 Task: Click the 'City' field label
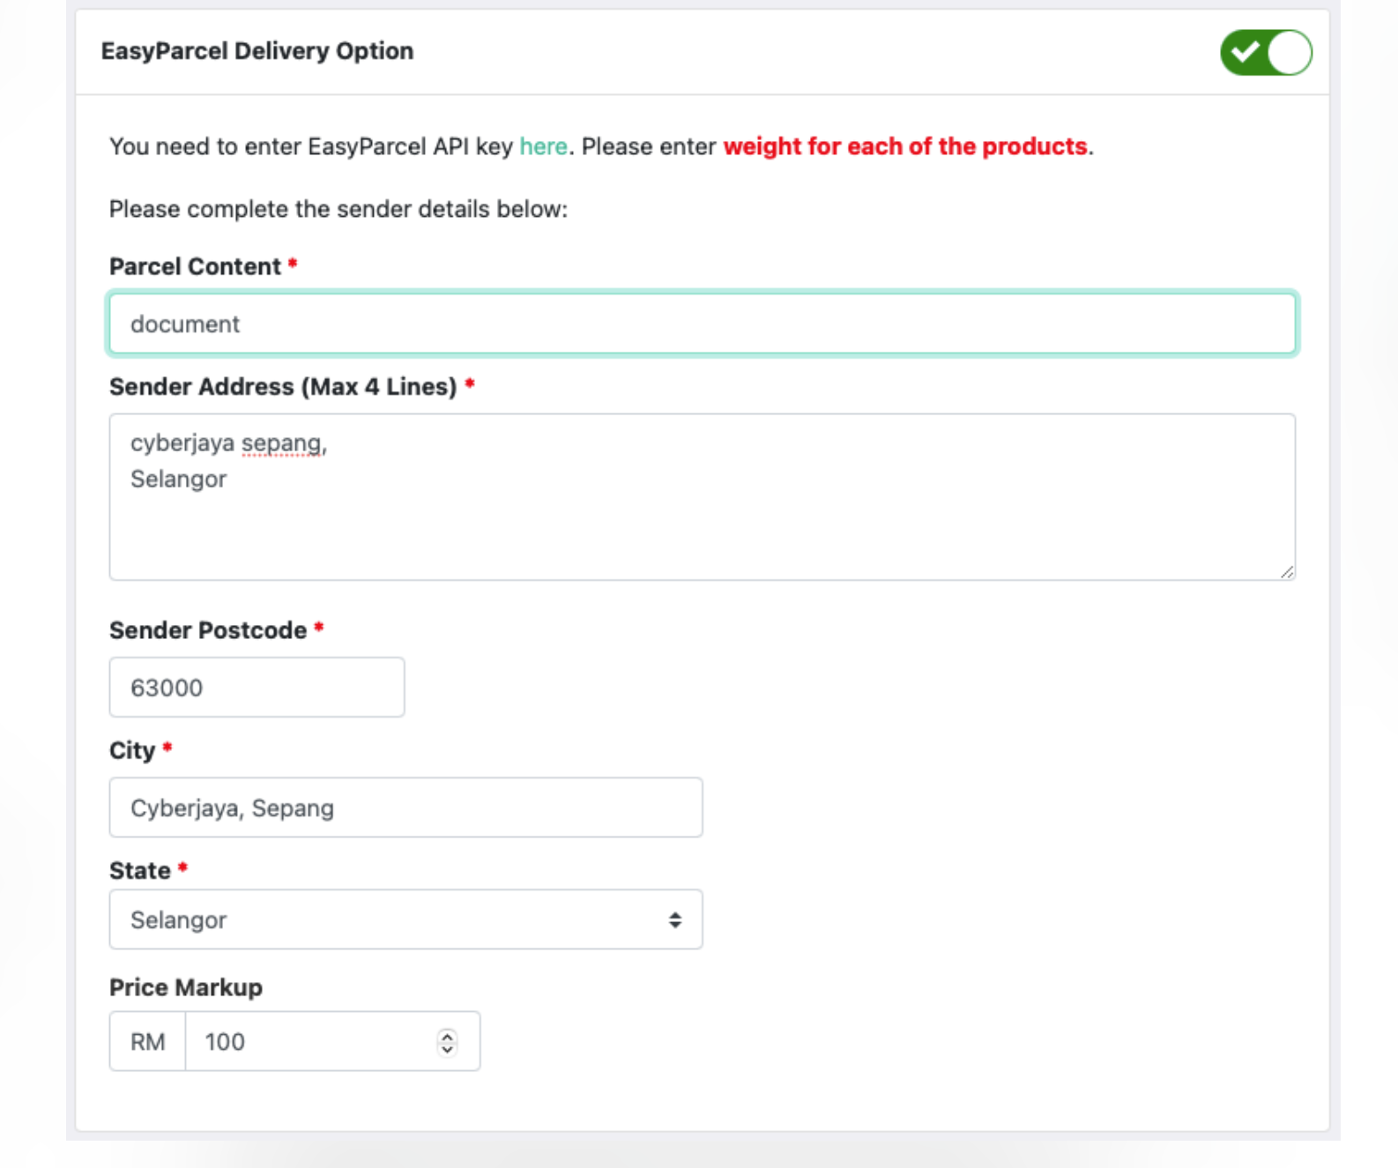click(x=132, y=751)
